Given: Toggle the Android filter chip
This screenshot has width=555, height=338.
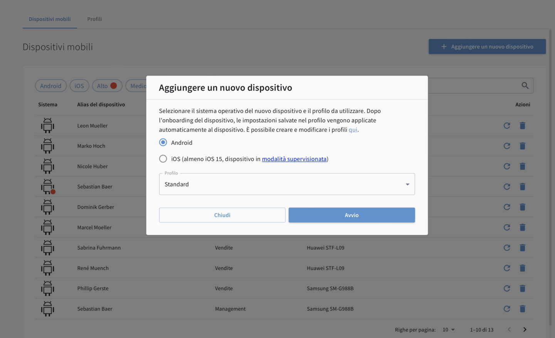Looking at the screenshot, I should click(50, 86).
